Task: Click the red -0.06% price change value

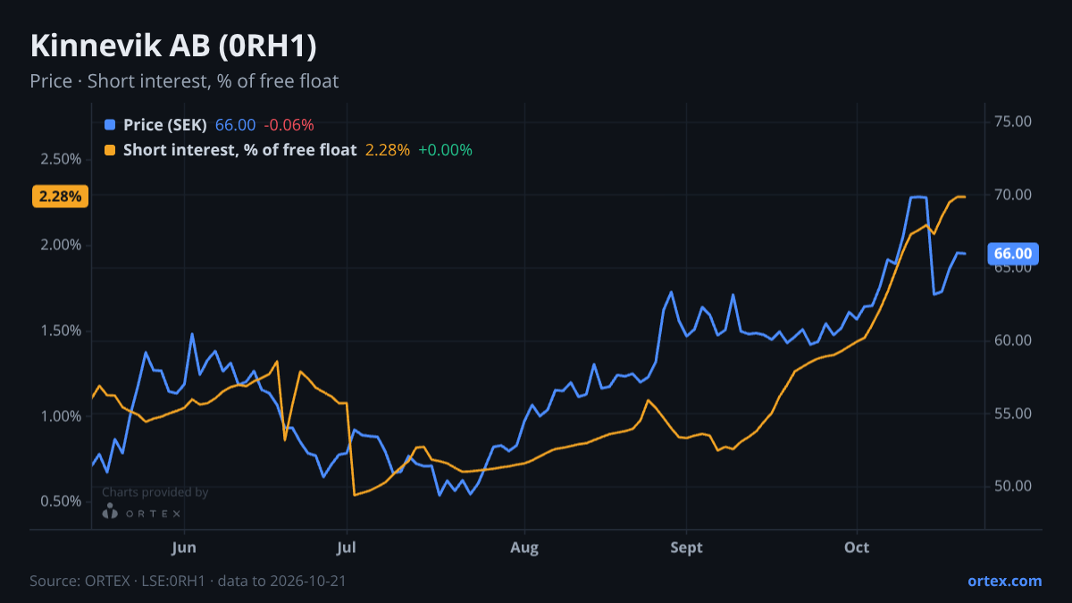Action: click(289, 125)
